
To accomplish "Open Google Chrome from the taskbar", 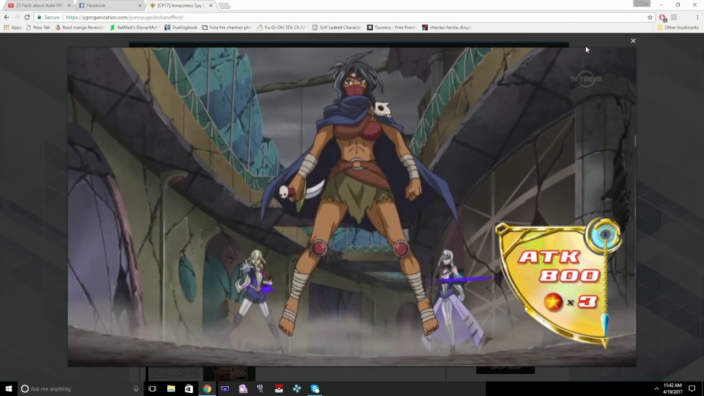I will click(x=207, y=389).
